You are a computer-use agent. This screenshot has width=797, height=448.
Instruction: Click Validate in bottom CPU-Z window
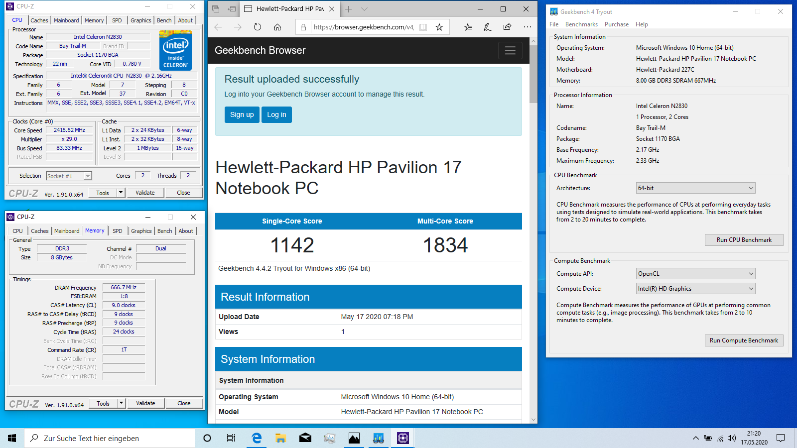coord(145,403)
